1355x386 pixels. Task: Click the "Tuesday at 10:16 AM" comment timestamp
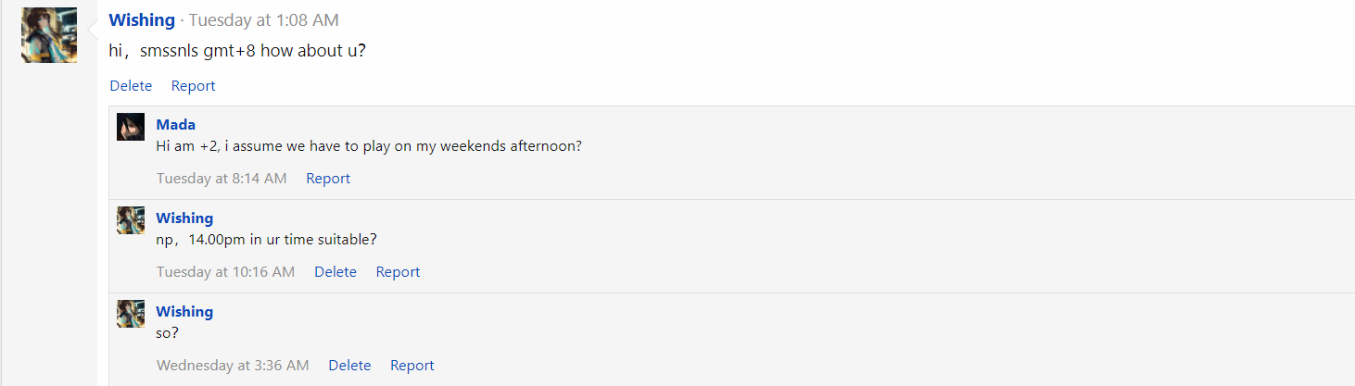click(x=225, y=271)
